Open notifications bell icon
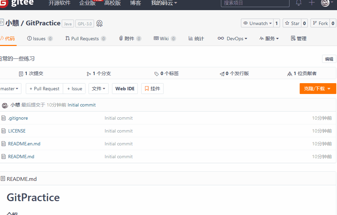This screenshot has height=215, width=337. (299, 3)
